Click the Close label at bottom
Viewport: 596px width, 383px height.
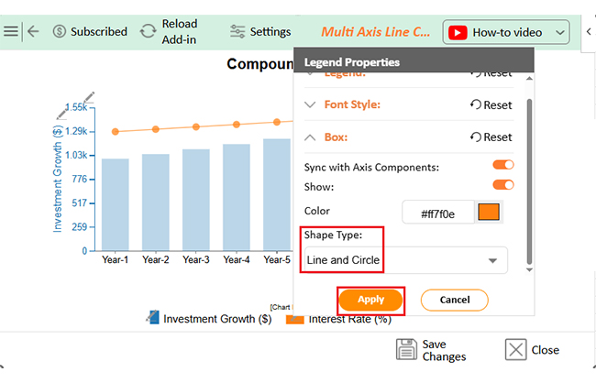click(545, 350)
